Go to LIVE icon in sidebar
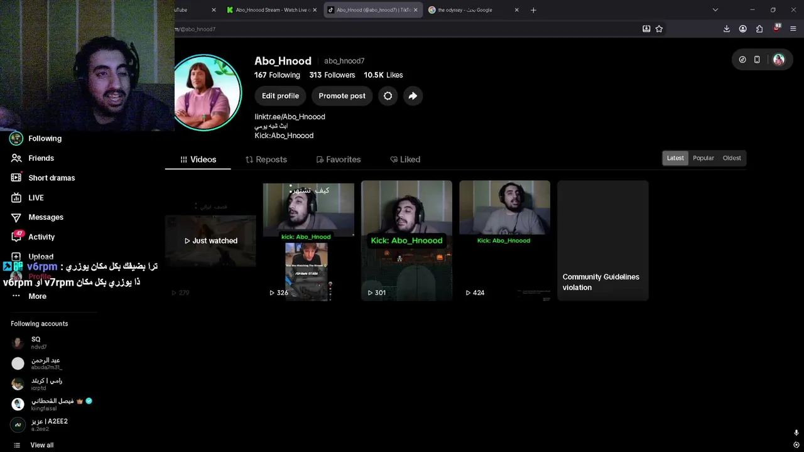The width and height of the screenshot is (804, 452). coord(16,198)
